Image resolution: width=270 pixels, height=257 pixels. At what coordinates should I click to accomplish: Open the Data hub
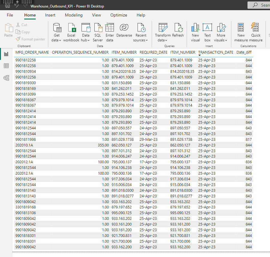86,32
